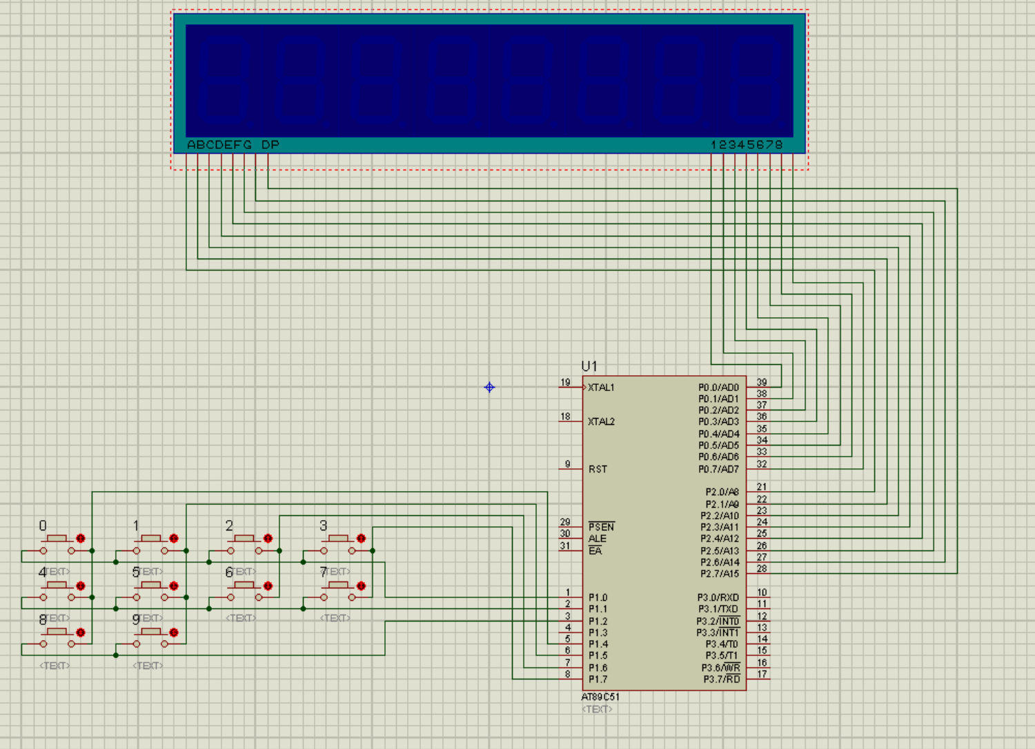
Task: Select the blue 8-digit seven-segment display
Action: 489,83
